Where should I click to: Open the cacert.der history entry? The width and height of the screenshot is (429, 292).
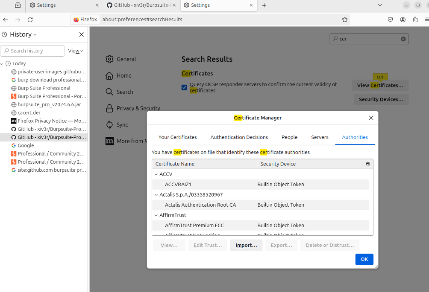pyautogui.click(x=29, y=113)
